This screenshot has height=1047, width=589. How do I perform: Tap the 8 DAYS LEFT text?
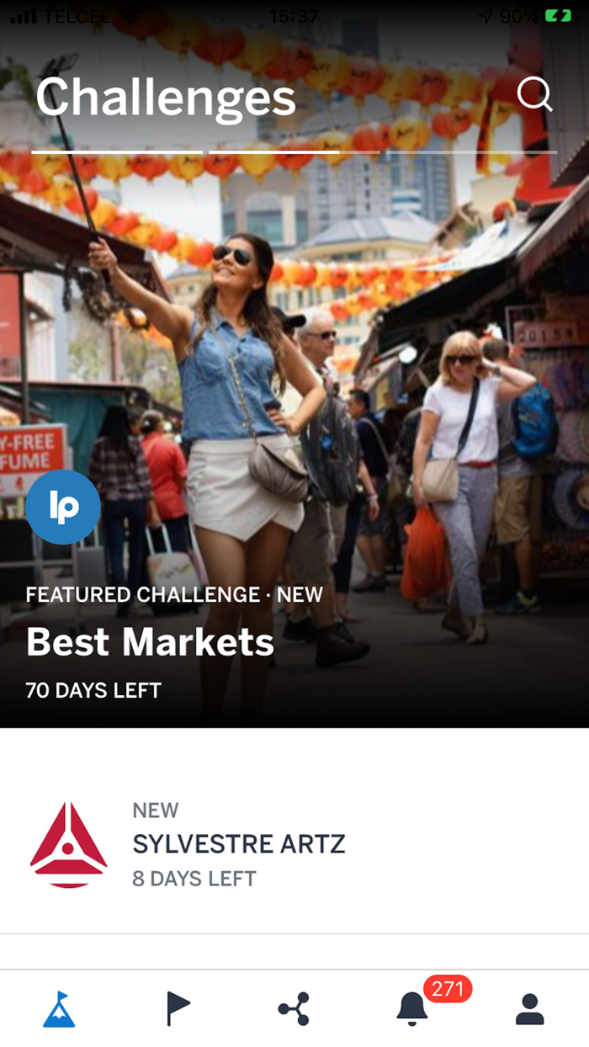click(x=194, y=879)
